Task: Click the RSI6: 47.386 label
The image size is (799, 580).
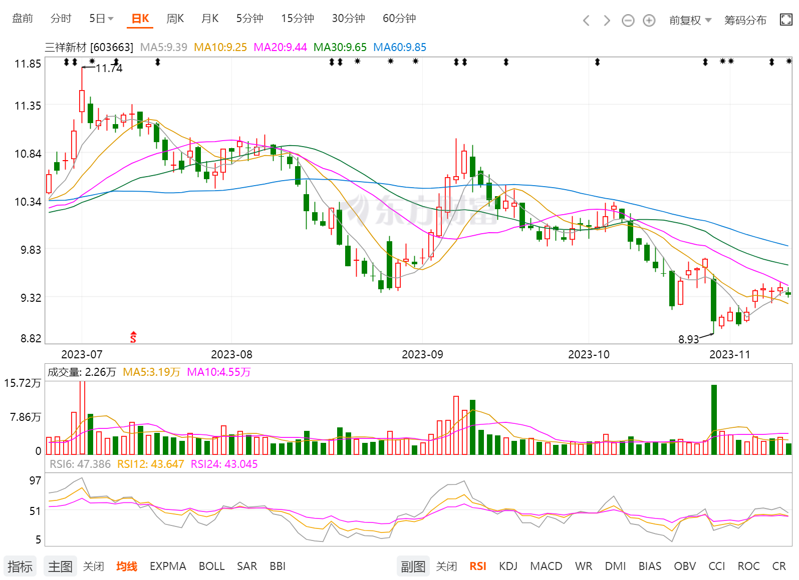Action: 80,464
